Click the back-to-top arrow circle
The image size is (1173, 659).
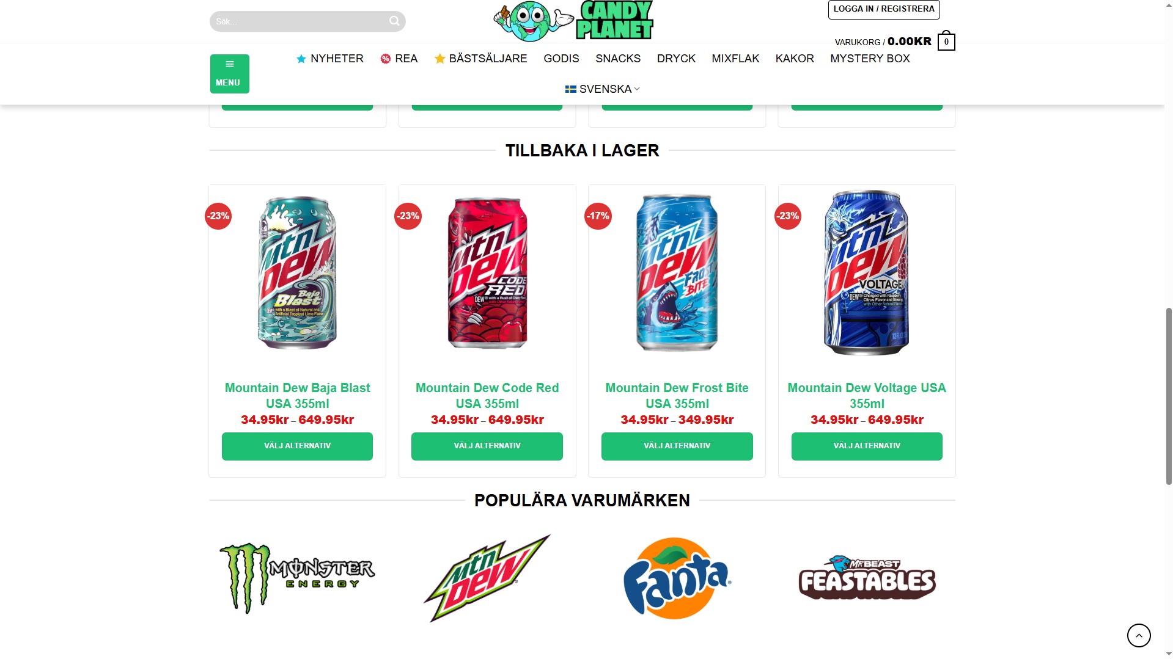(x=1139, y=635)
